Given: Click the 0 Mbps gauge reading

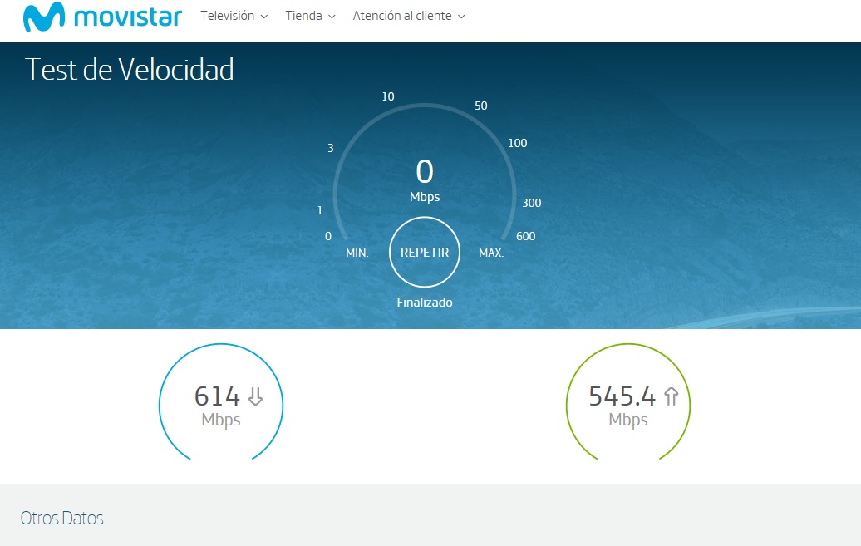Looking at the screenshot, I should click(x=425, y=180).
